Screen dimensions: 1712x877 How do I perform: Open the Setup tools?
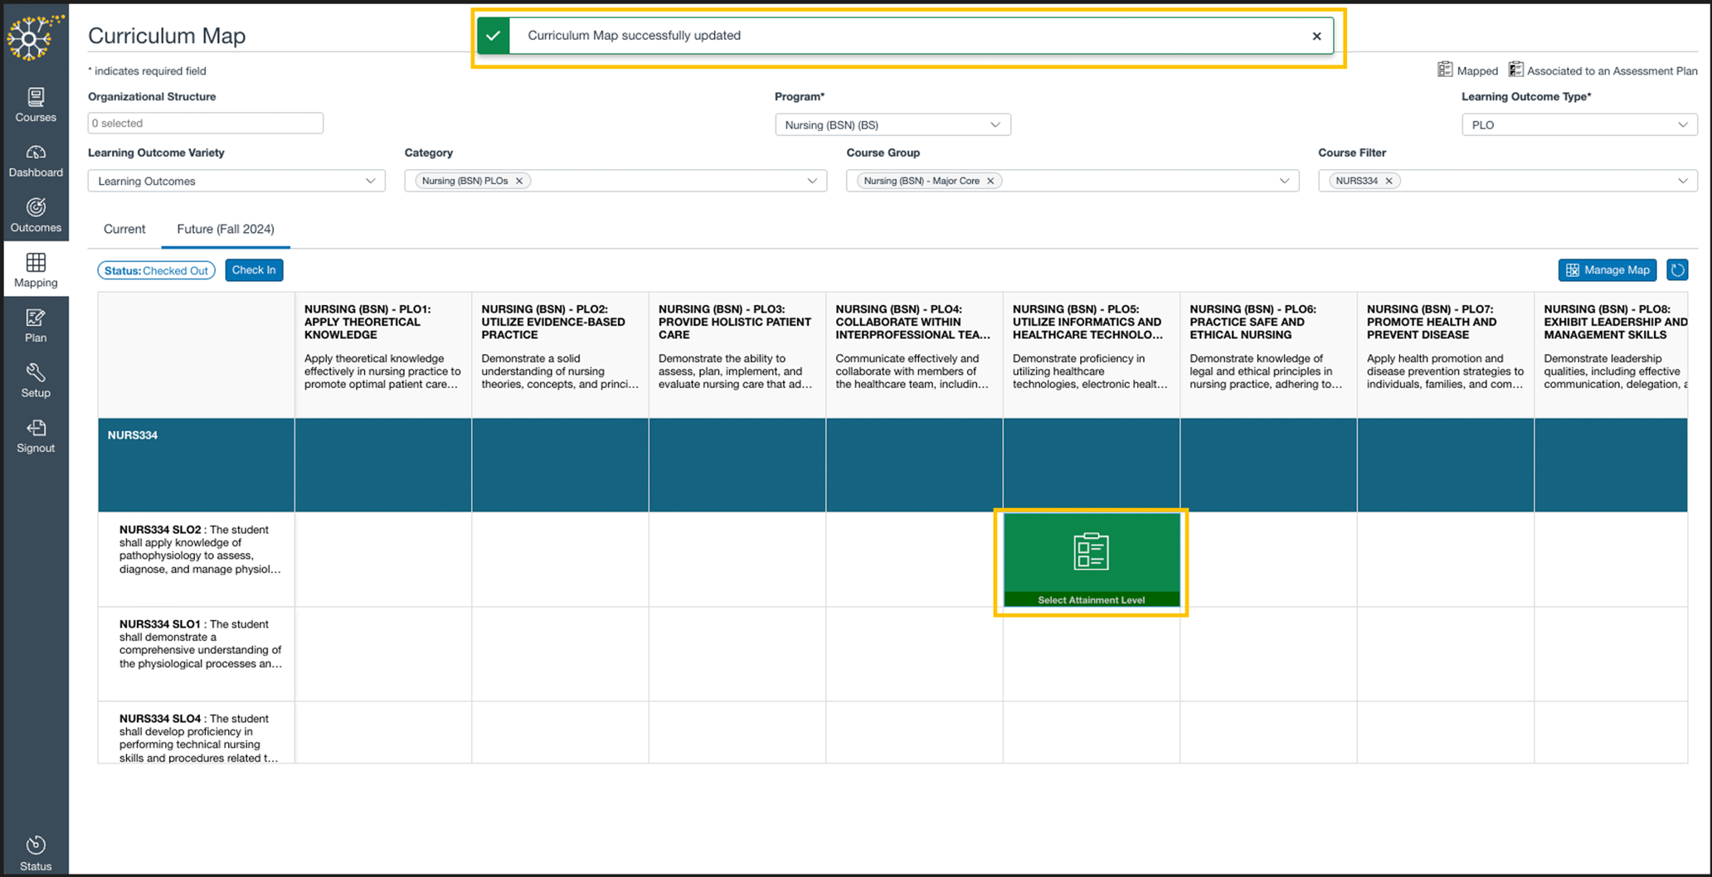click(36, 380)
